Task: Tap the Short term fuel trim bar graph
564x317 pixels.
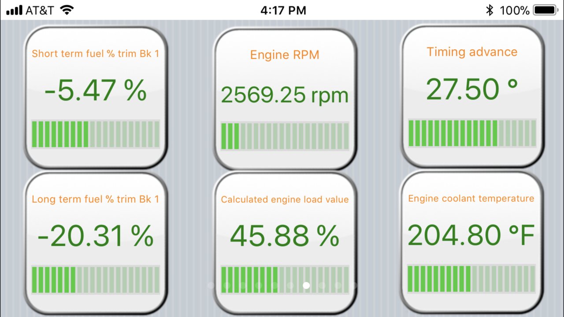Action: 96,134
